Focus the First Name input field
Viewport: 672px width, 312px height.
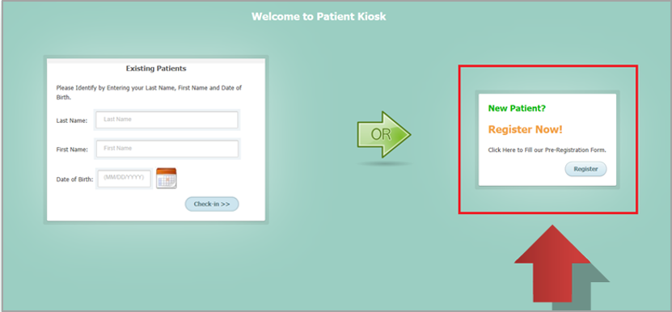click(x=167, y=148)
